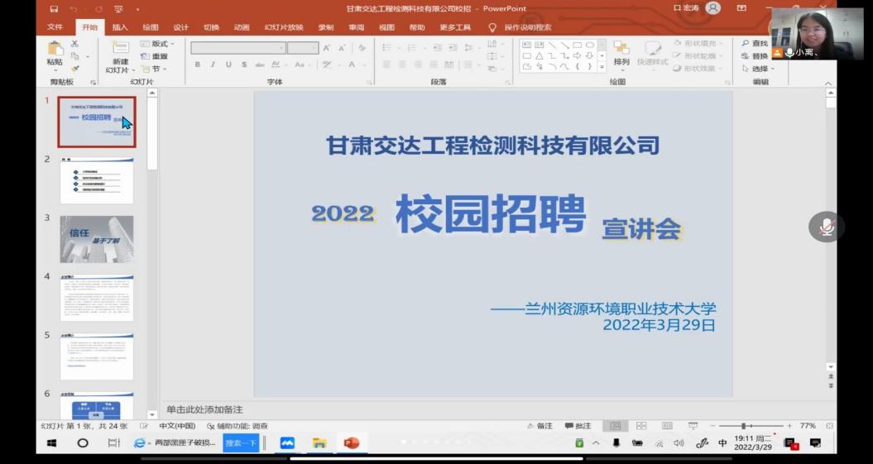Click the Format Painter brush icon
873x464 pixels.
[74, 69]
